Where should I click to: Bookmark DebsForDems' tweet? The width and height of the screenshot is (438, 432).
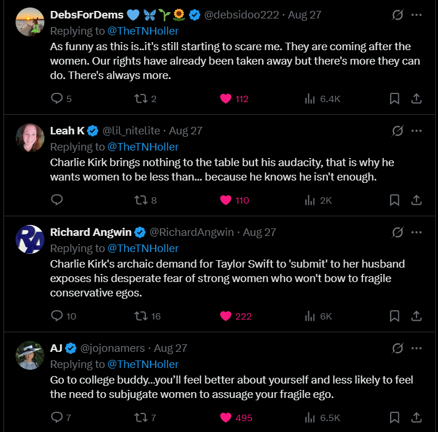(x=395, y=99)
